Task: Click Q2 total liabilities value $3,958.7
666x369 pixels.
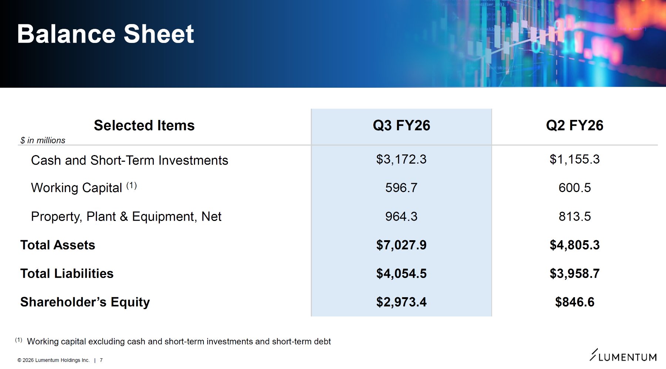Action: (575, 274)
